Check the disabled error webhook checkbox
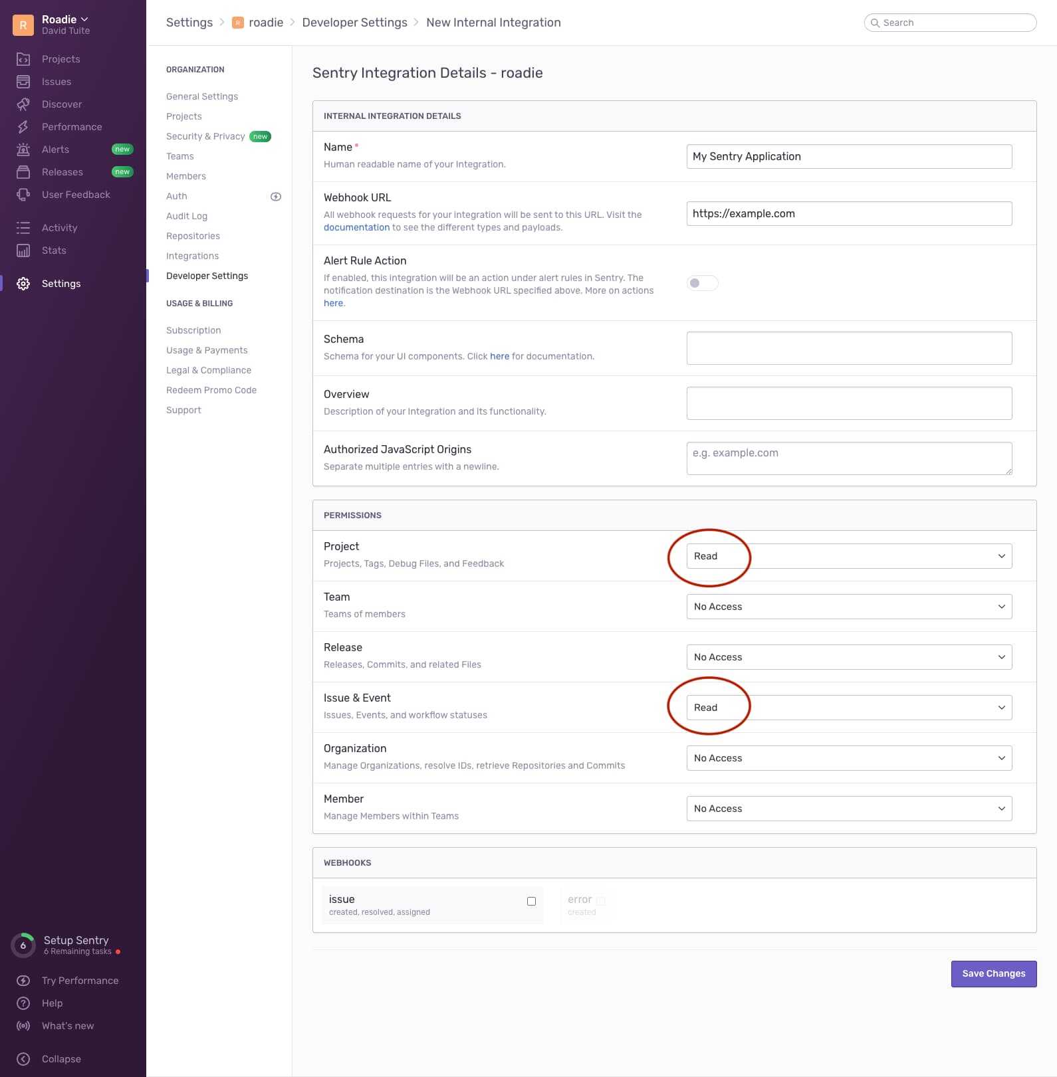The width and height of the screenshot is (1057, 1077). click(601, 901)
